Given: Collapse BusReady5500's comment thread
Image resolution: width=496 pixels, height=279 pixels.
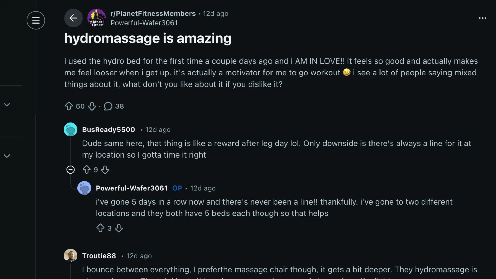Looking at the screenshot, I should point(70,170).
